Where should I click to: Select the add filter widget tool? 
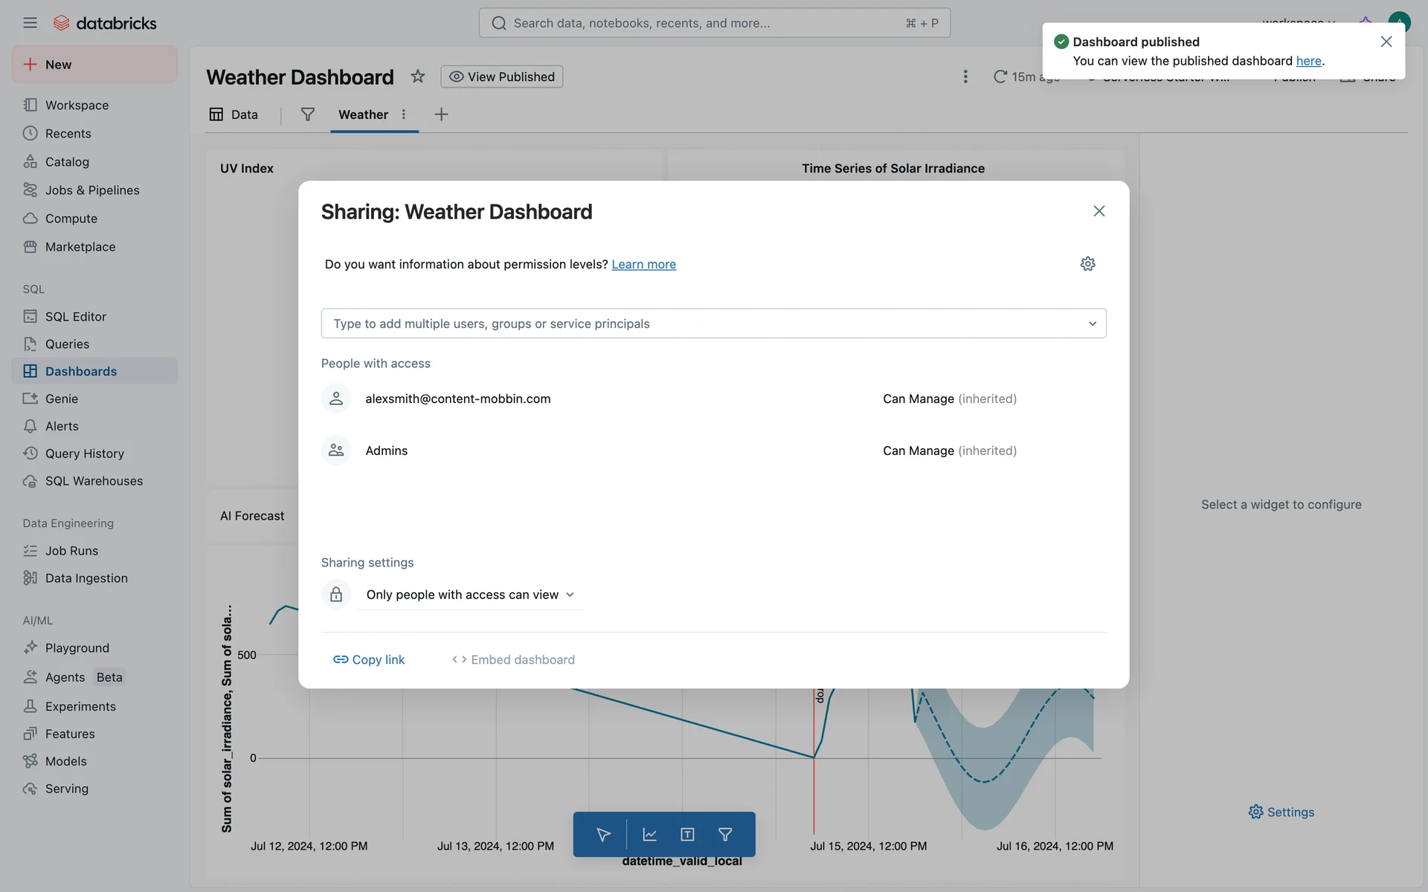(x=725, y=835)
